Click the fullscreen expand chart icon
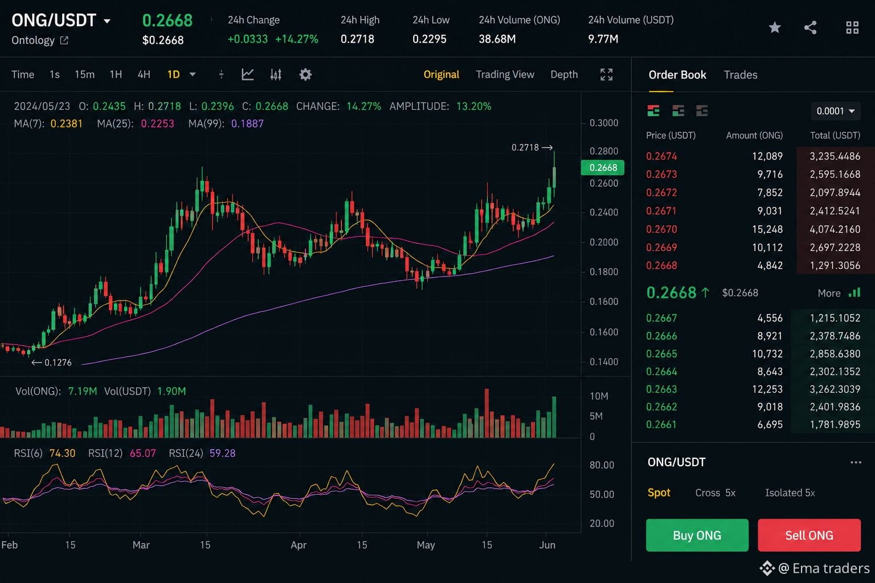Screen dimensions: 875x583 [607, 75]
